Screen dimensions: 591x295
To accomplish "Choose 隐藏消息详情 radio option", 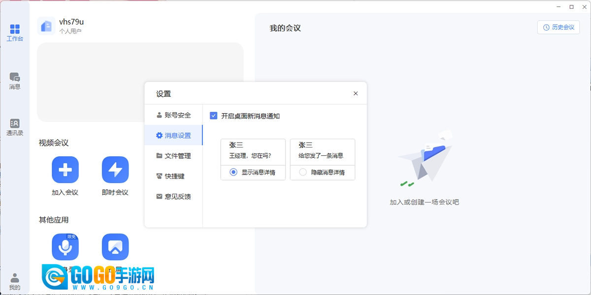I will click(x=303, y=172).
